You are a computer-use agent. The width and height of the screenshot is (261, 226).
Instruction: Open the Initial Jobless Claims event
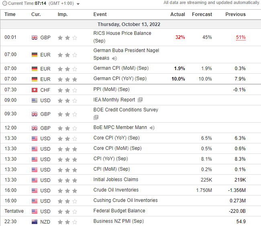tap(116, 180)
